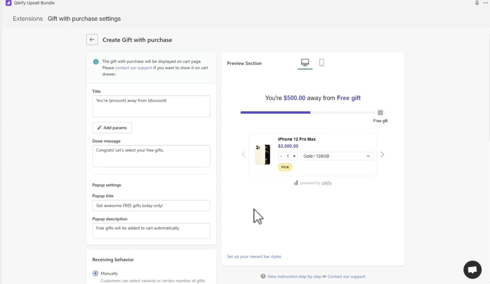
Task: Click the info icon in the notice banner
Action: [x=96, y=62]
